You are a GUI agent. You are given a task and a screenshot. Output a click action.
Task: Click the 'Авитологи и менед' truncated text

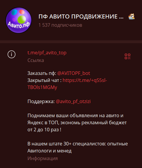coord(50,151)
